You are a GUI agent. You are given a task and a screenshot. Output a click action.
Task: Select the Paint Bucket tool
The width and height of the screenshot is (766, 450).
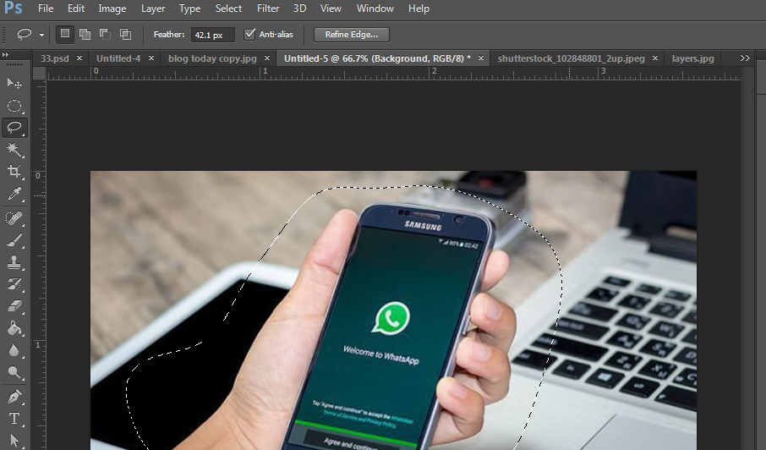click(14, 328)
